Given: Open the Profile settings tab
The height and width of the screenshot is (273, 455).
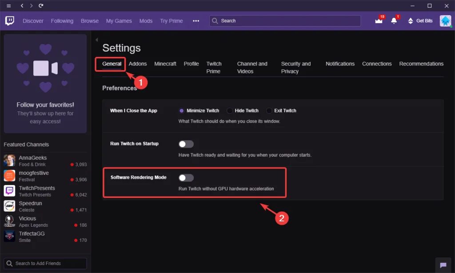Looking at the screenshot, I should [191, 64].
